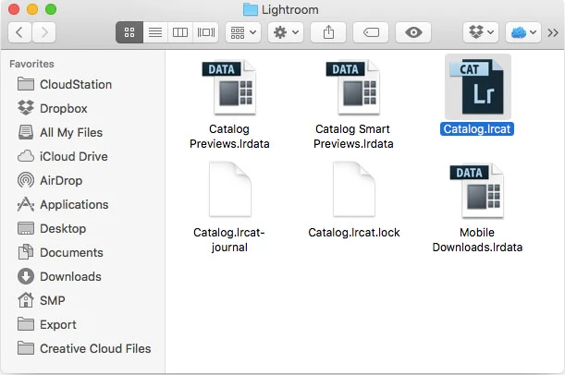This screenshot has width=565, height=375.
Task: Select the Catalog Smart Previews.lrdata file icon
Action: point(352,88)
